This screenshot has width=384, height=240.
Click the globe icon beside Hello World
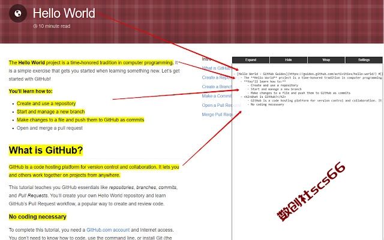click(18, 13)
